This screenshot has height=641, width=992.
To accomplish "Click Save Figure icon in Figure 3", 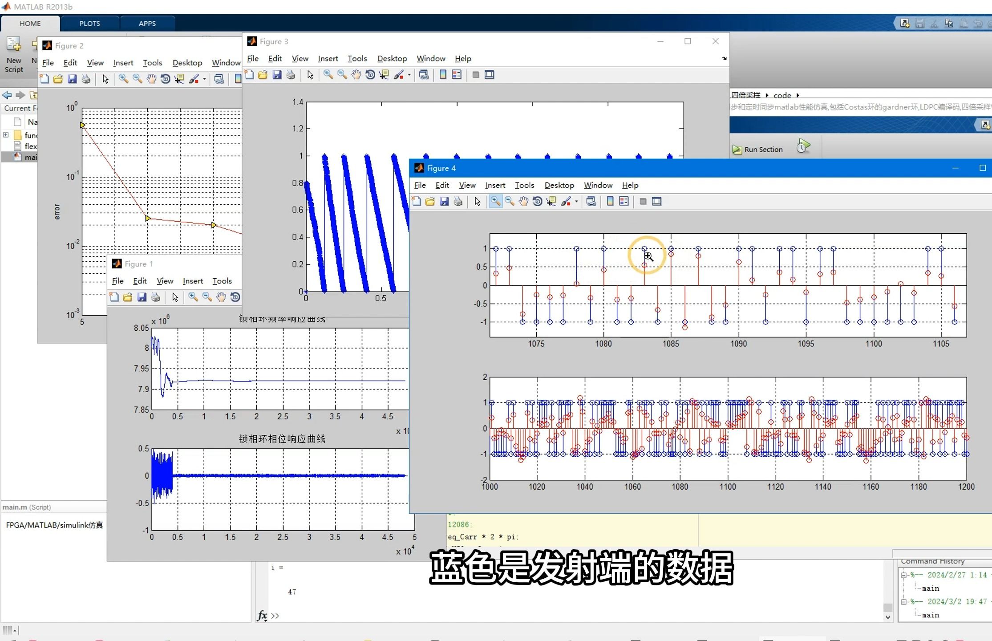I will click(x=277, y=75).
